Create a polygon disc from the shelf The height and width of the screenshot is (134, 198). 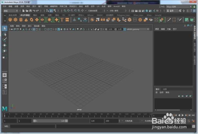pyautogui.click(x=42, y=20)
